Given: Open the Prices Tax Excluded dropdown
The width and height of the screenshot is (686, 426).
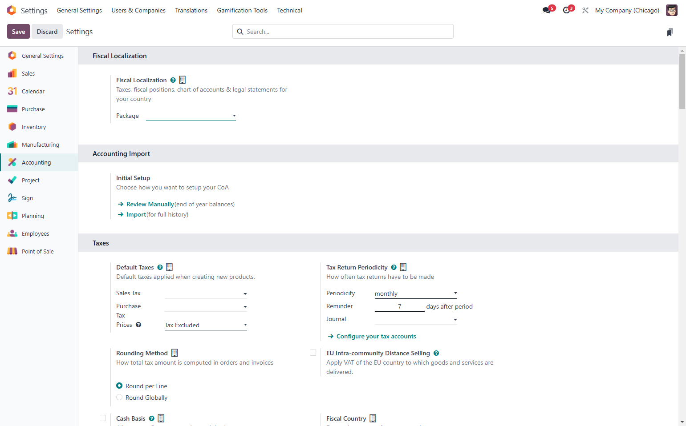Looking at the screenshot, I should click(x=206, y=325).
